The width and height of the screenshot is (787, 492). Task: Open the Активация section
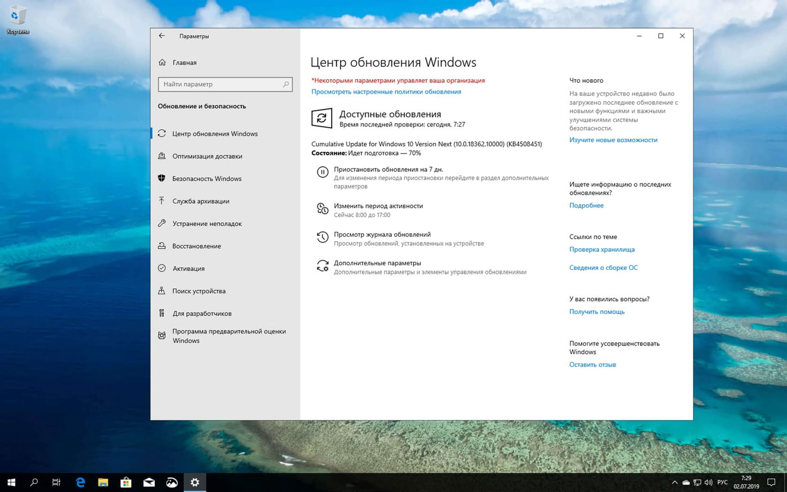pyautogui.click(x=188, y=268)
